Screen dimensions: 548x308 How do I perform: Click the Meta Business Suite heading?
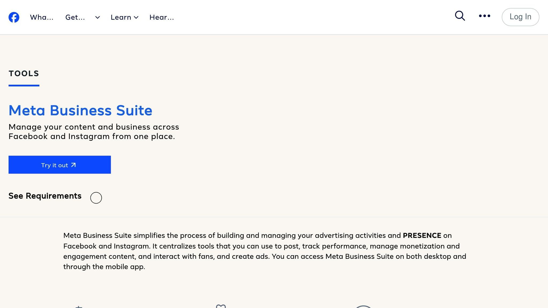[80, 110]
